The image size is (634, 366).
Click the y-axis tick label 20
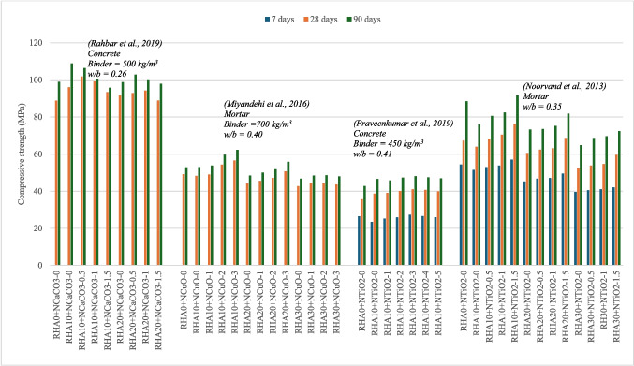click(x=37, y=228)
